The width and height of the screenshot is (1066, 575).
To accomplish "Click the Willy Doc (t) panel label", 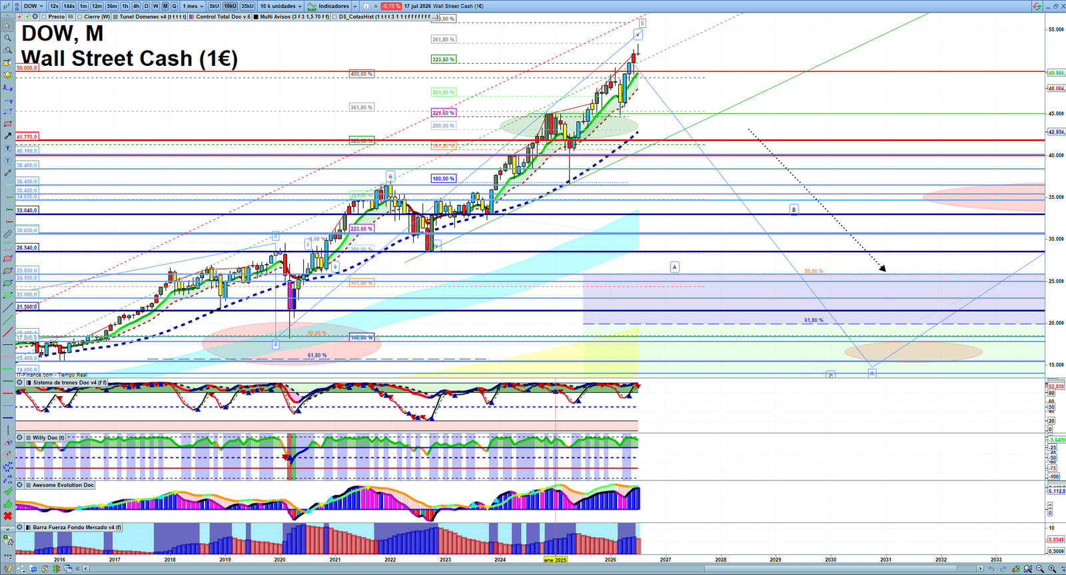I will pos(49,438).
